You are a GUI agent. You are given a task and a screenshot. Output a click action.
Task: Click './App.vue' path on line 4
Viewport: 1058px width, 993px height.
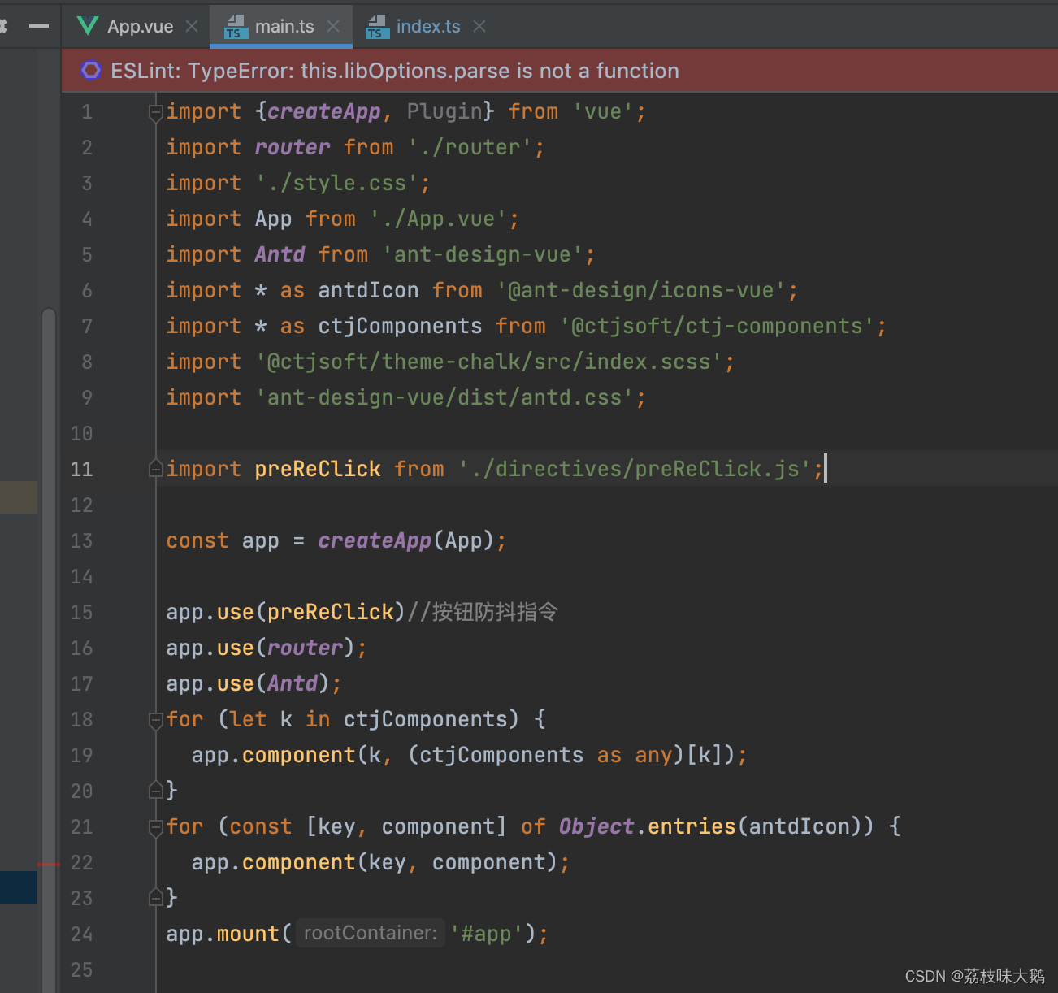[x=439, y=219]
